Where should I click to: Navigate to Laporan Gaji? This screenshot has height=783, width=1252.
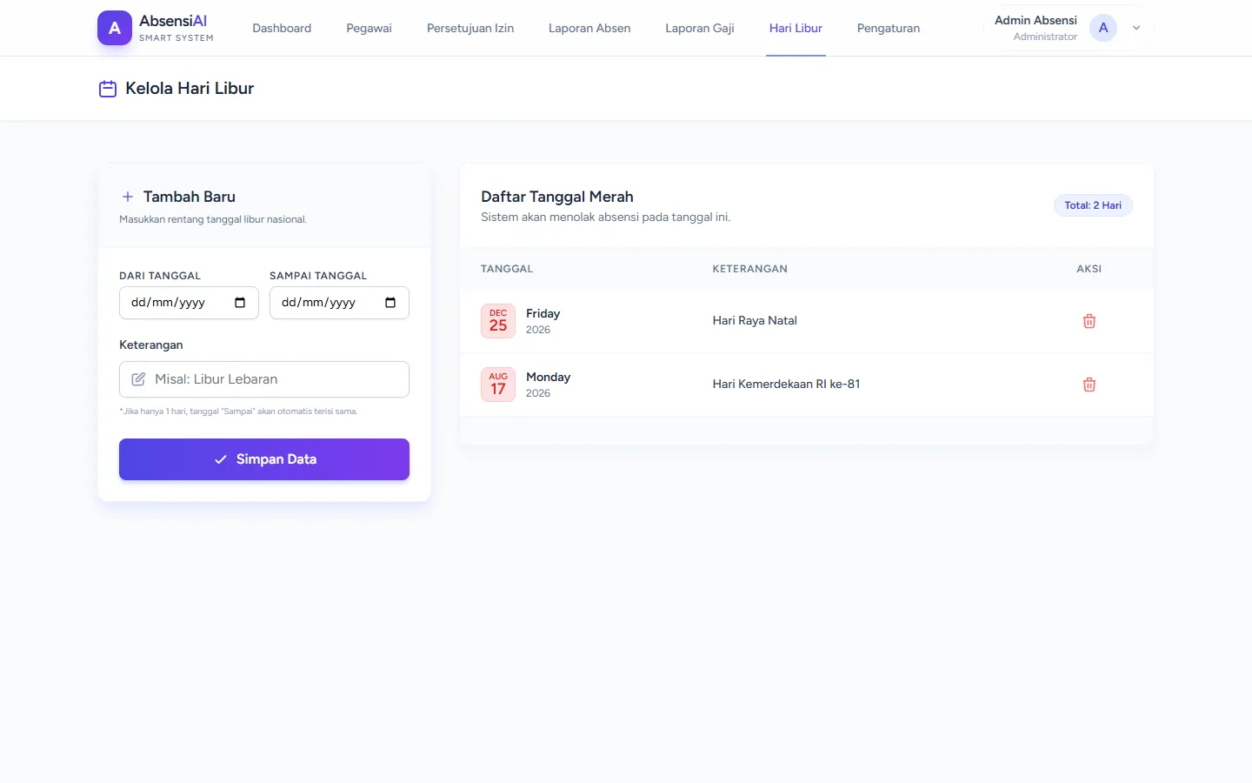(700, 28)
